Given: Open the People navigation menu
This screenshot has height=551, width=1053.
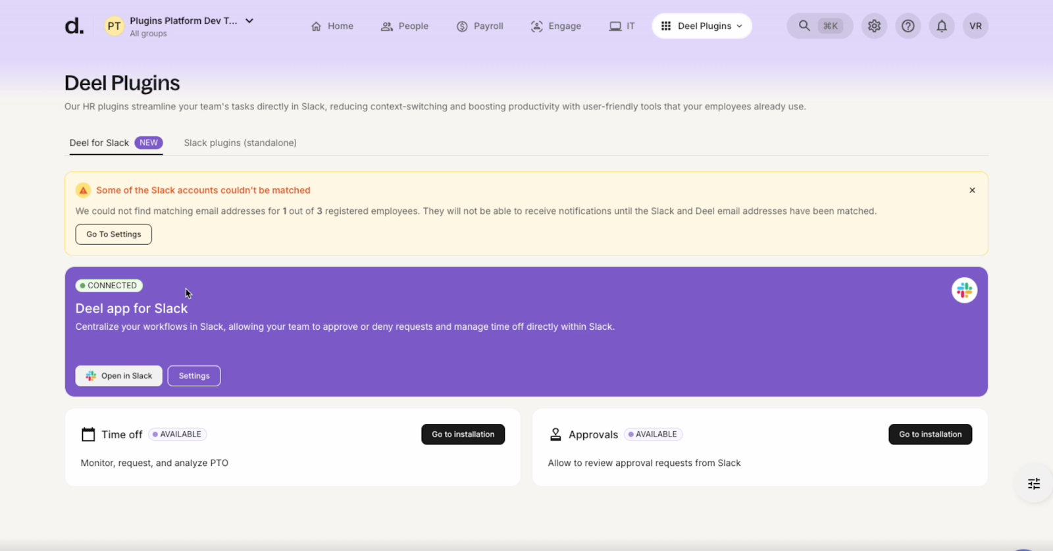Looking at the screenshot, I should point(404,26).
